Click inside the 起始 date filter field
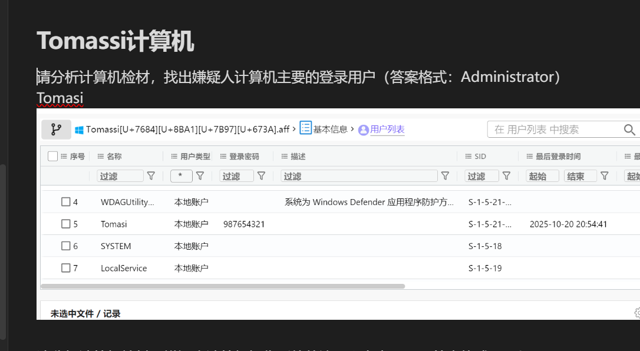Screen dimensions: 640x351 [x=542, y=175]
